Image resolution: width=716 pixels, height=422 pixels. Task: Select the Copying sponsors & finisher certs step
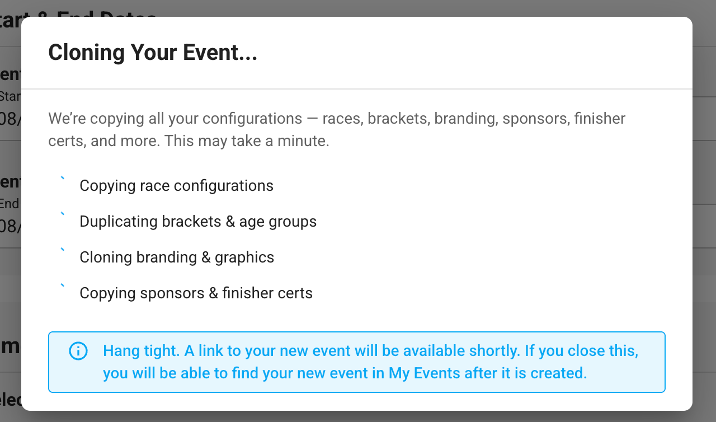tap(196, 293)
